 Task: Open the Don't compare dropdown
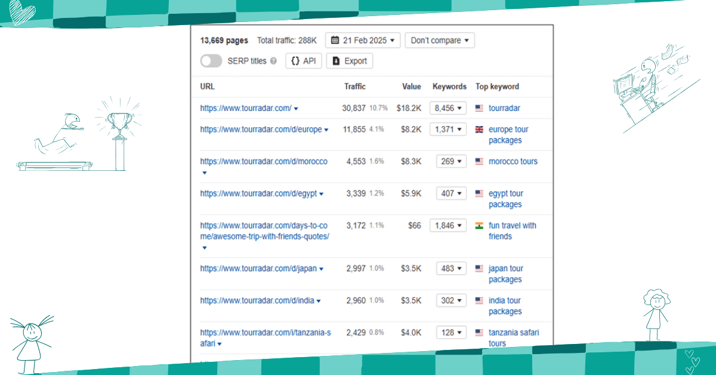tap(440, 41)
